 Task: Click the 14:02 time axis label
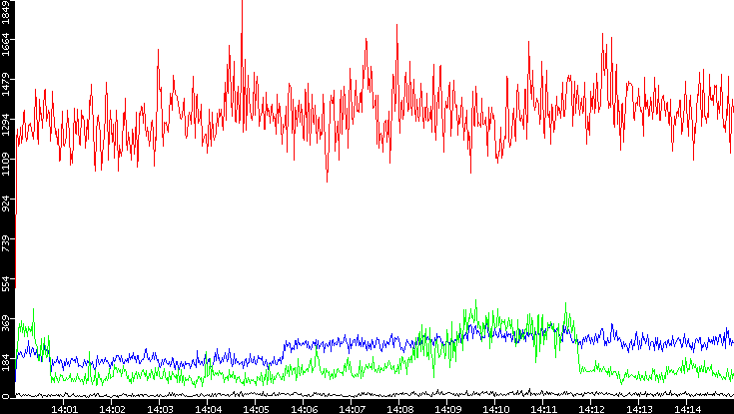[112, 408]
